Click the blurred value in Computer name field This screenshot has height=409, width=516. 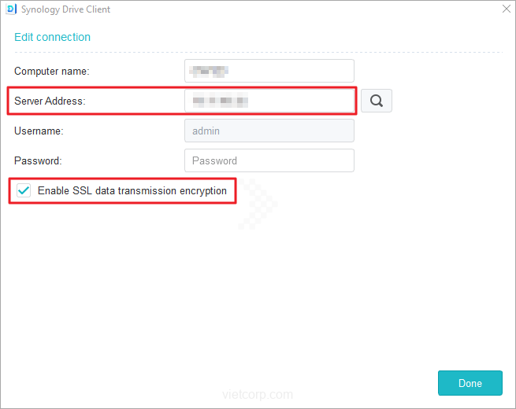(210, 71)
